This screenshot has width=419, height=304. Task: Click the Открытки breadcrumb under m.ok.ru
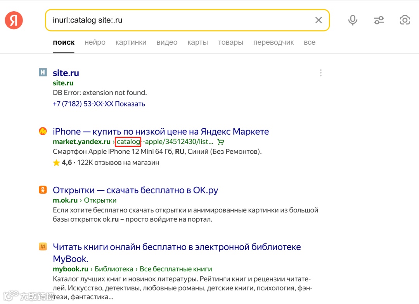[100, 200]
